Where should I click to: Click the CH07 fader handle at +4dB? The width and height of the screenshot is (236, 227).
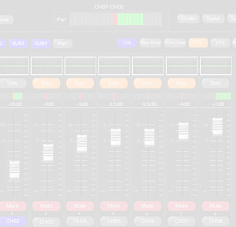click(x=183, y=131)
